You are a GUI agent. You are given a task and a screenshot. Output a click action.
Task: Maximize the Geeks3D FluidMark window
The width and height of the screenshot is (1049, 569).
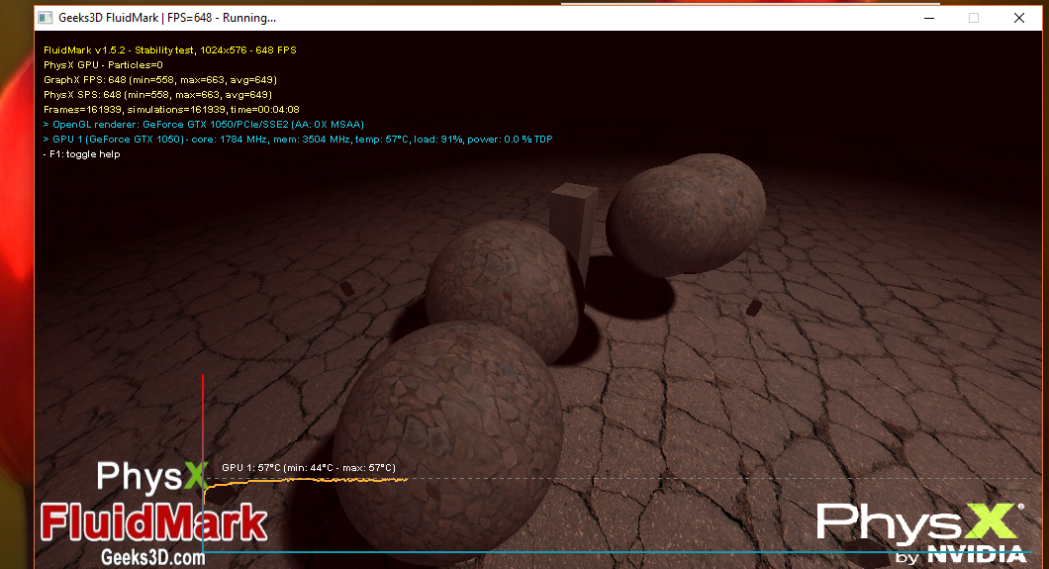[974, 18]
